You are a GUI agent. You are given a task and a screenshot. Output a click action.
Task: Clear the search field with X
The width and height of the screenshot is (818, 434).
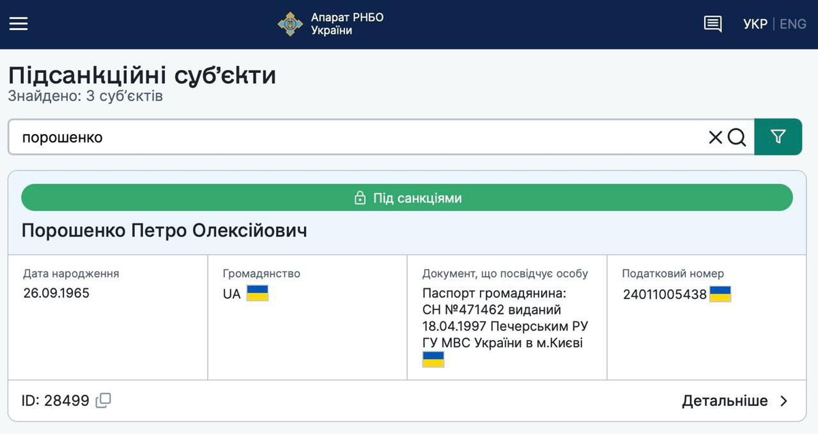pos(716,138)
